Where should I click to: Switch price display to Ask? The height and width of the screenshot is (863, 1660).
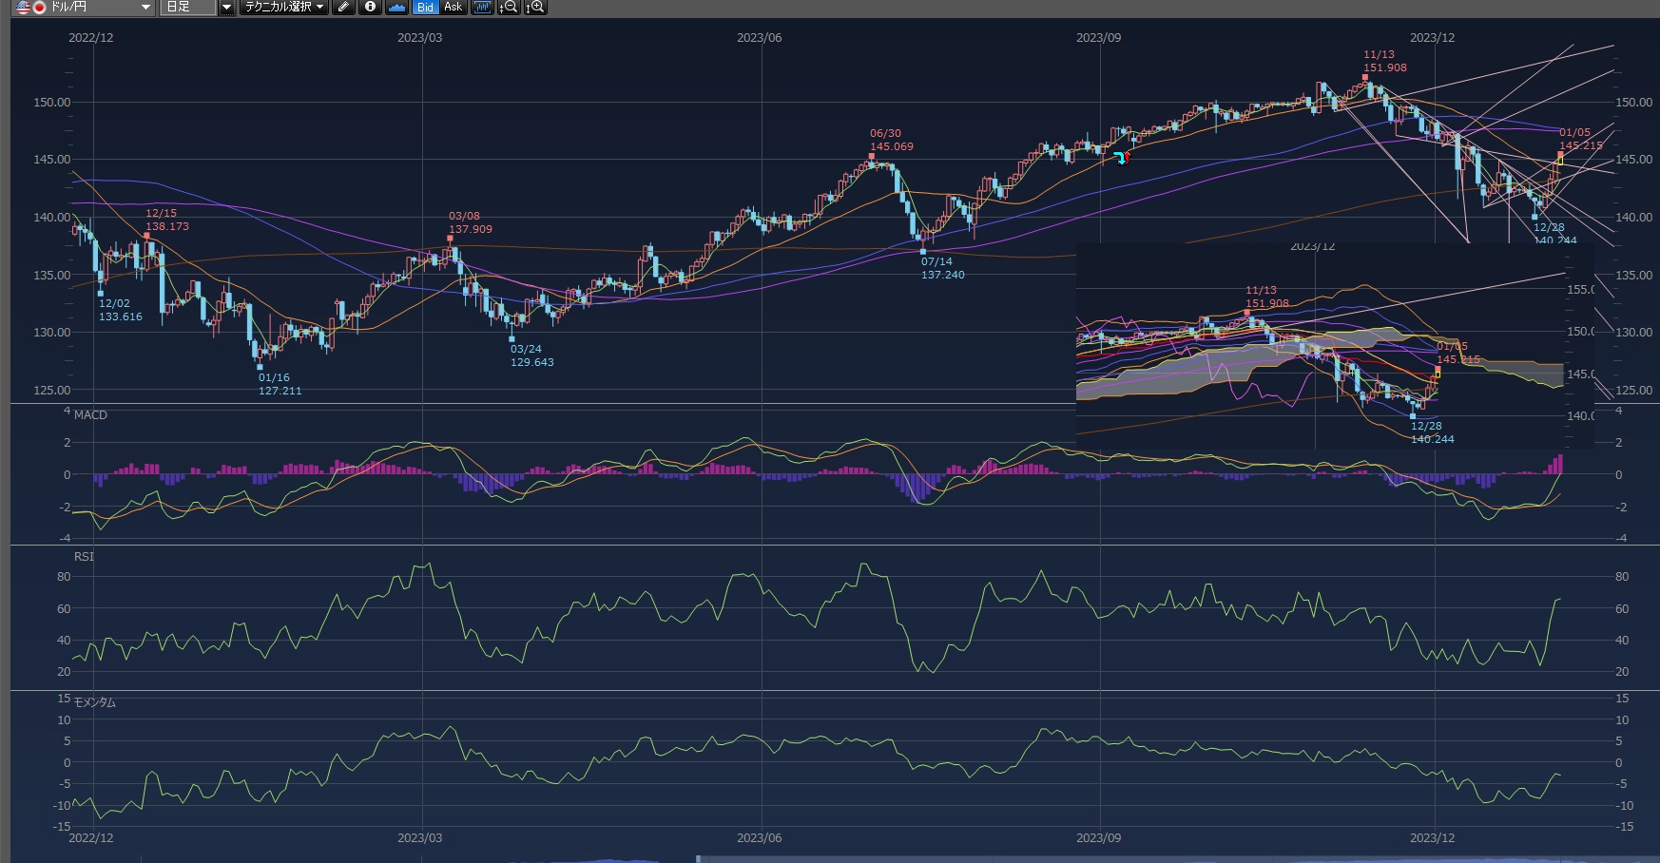(454, 8)
